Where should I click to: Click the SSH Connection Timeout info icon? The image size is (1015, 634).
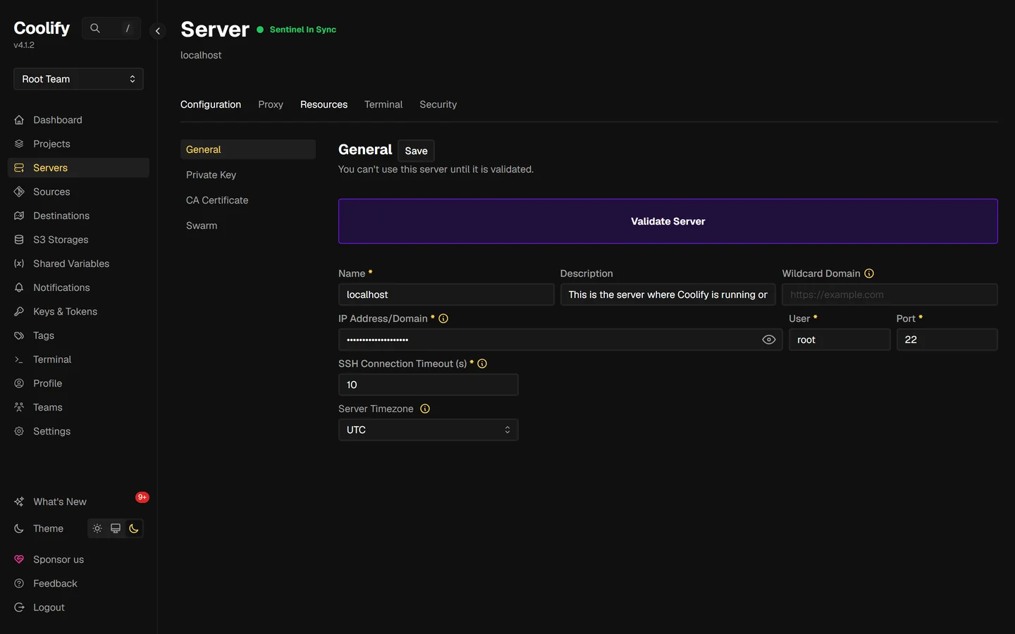point(482,363)
